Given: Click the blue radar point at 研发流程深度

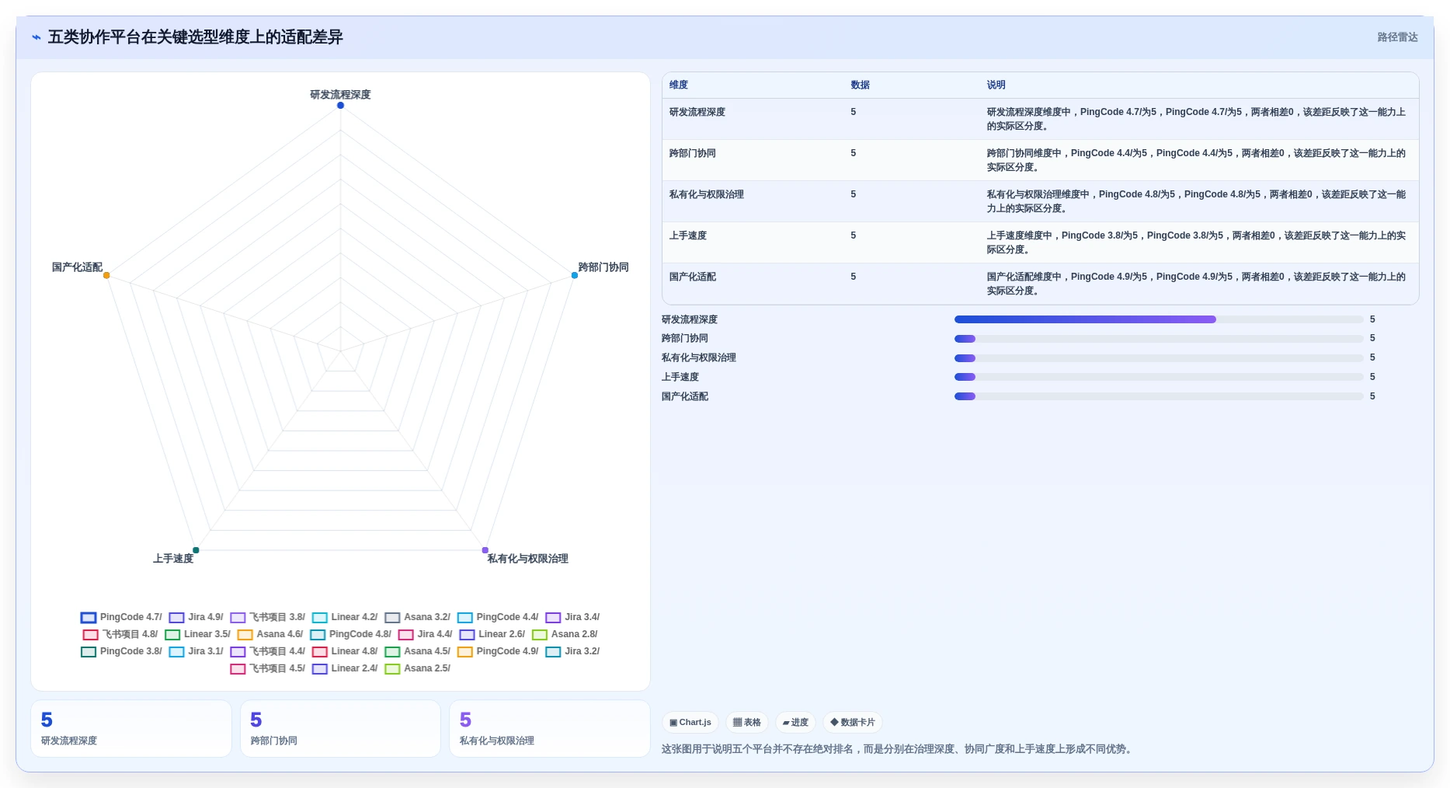Looking at the screenshot, I should tap(340, 106).
